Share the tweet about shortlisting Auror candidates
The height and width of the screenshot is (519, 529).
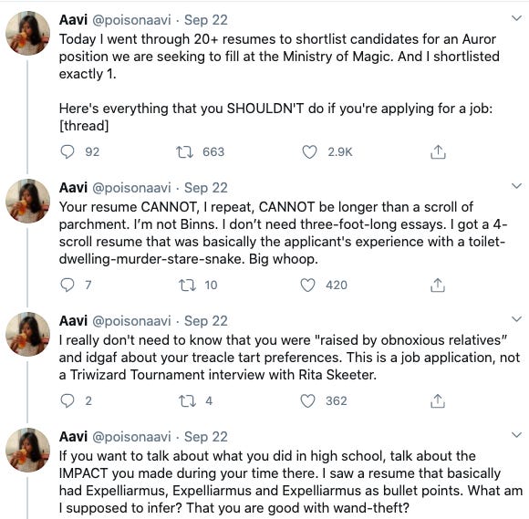438,151
